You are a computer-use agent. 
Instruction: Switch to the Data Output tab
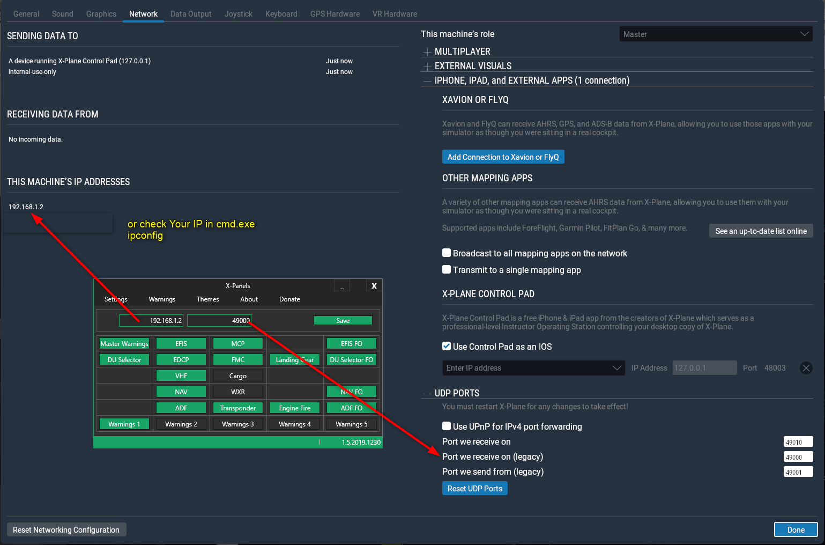click(191, 13)
